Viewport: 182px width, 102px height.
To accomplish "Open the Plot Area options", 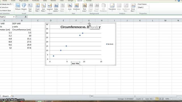I will pyautogui.click(x=84, y=7).
